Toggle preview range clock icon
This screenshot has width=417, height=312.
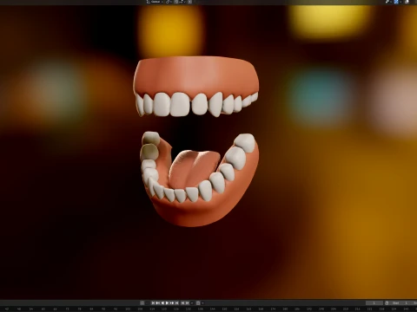[387, 303]
